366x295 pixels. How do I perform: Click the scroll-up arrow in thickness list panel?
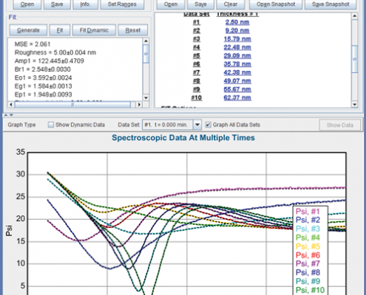pos(354,16)
